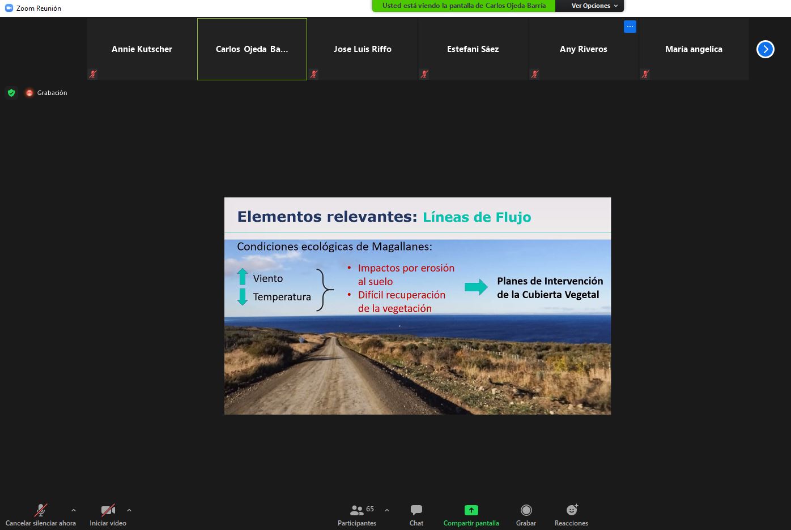Expand audio options arrow beside microphone

pos(73,510)
